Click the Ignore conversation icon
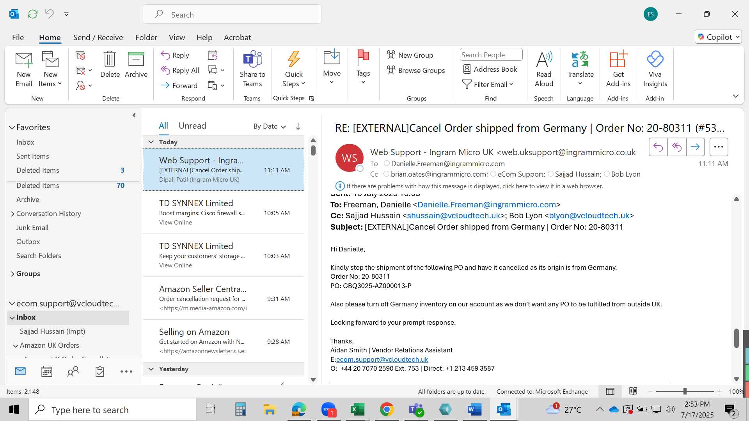 point(80,56)
